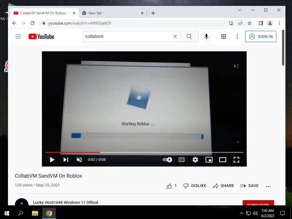Go to the YouTube home logo
The height and width of the screenshot is (219, 292).
[41, 36]
